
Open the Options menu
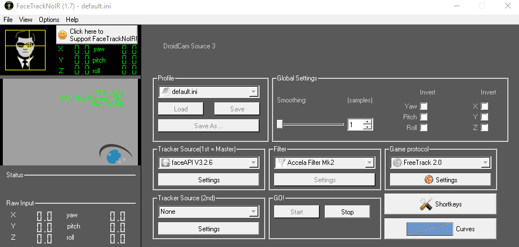click(49, 20)
